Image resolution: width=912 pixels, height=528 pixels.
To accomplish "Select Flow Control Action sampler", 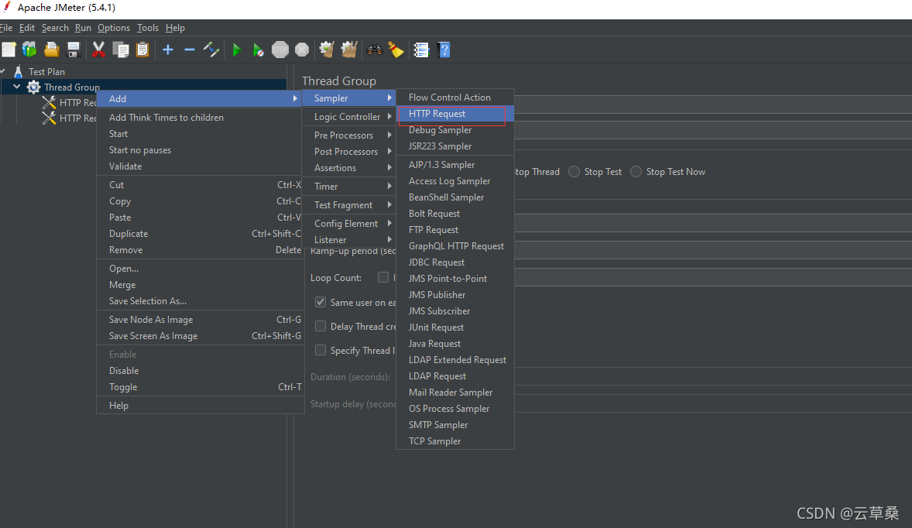I will click(454, 98).
